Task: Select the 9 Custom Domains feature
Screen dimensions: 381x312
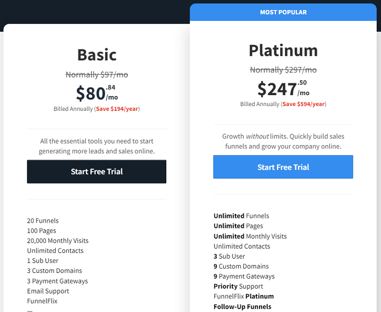Action: coord(241,266)
